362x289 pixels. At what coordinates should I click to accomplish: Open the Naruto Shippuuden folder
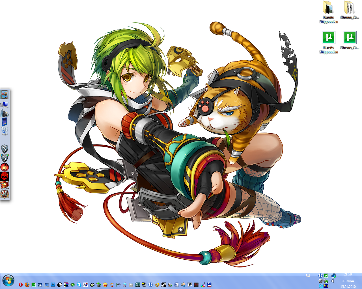click(329, 12)
